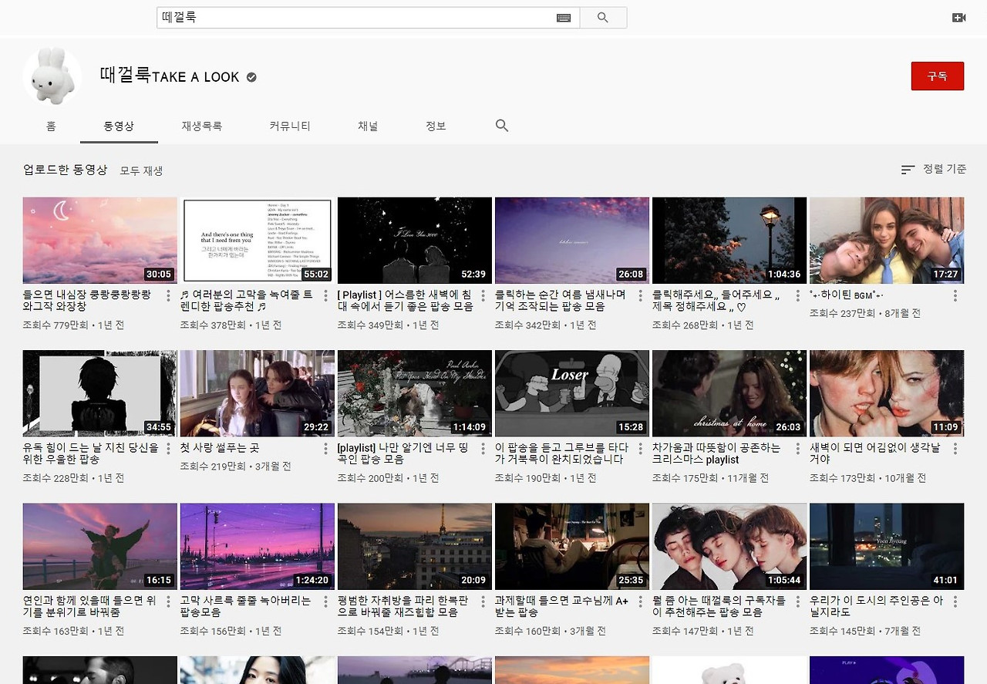
Task: Click the on-screen keyboard icon in search bar
Action: click(563, 17)
